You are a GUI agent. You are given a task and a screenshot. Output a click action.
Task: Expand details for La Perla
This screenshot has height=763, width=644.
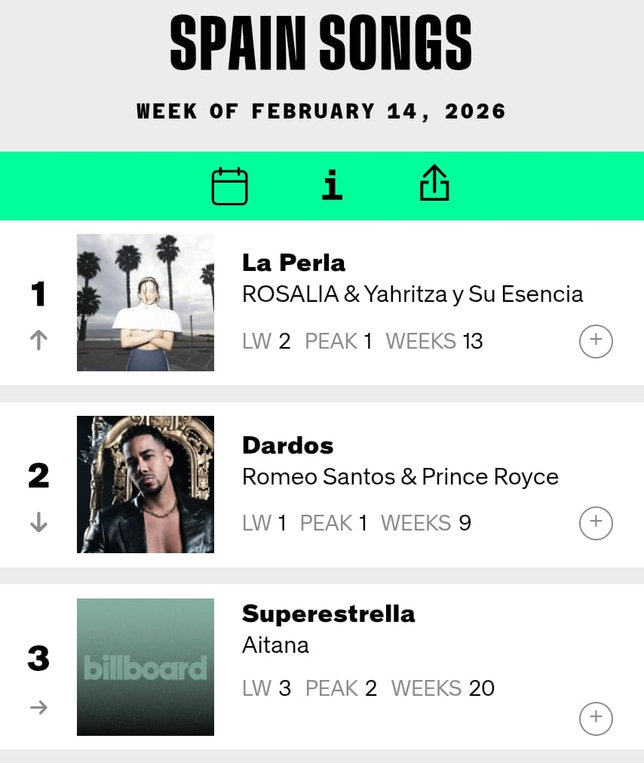click(x=596, y=341)
